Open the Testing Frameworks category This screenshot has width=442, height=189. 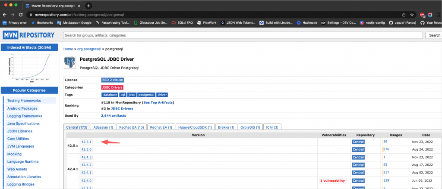(x=24, y=101)
